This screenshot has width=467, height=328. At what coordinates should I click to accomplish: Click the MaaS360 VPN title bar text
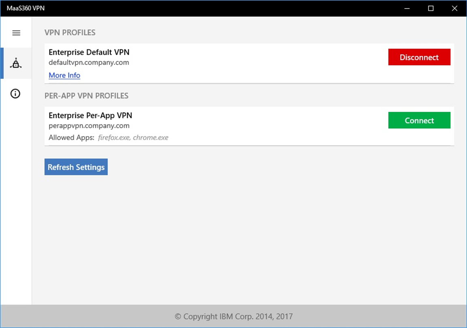[25, 9]
